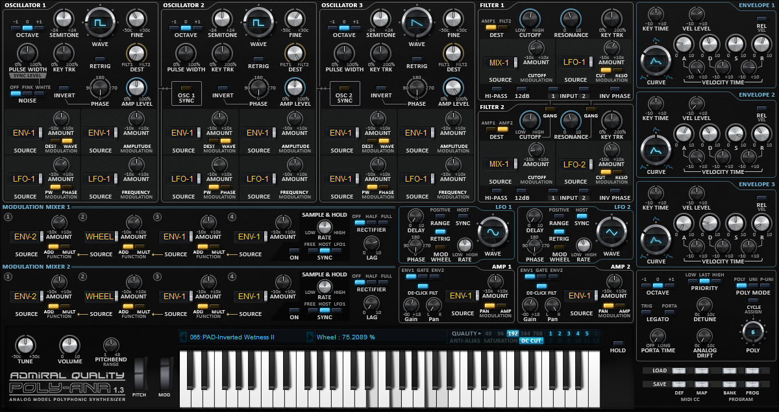The image size is (779, 412).
Task: Open Oscillator 1 LFO-1 PW modulation source
Action: (27, 178)
